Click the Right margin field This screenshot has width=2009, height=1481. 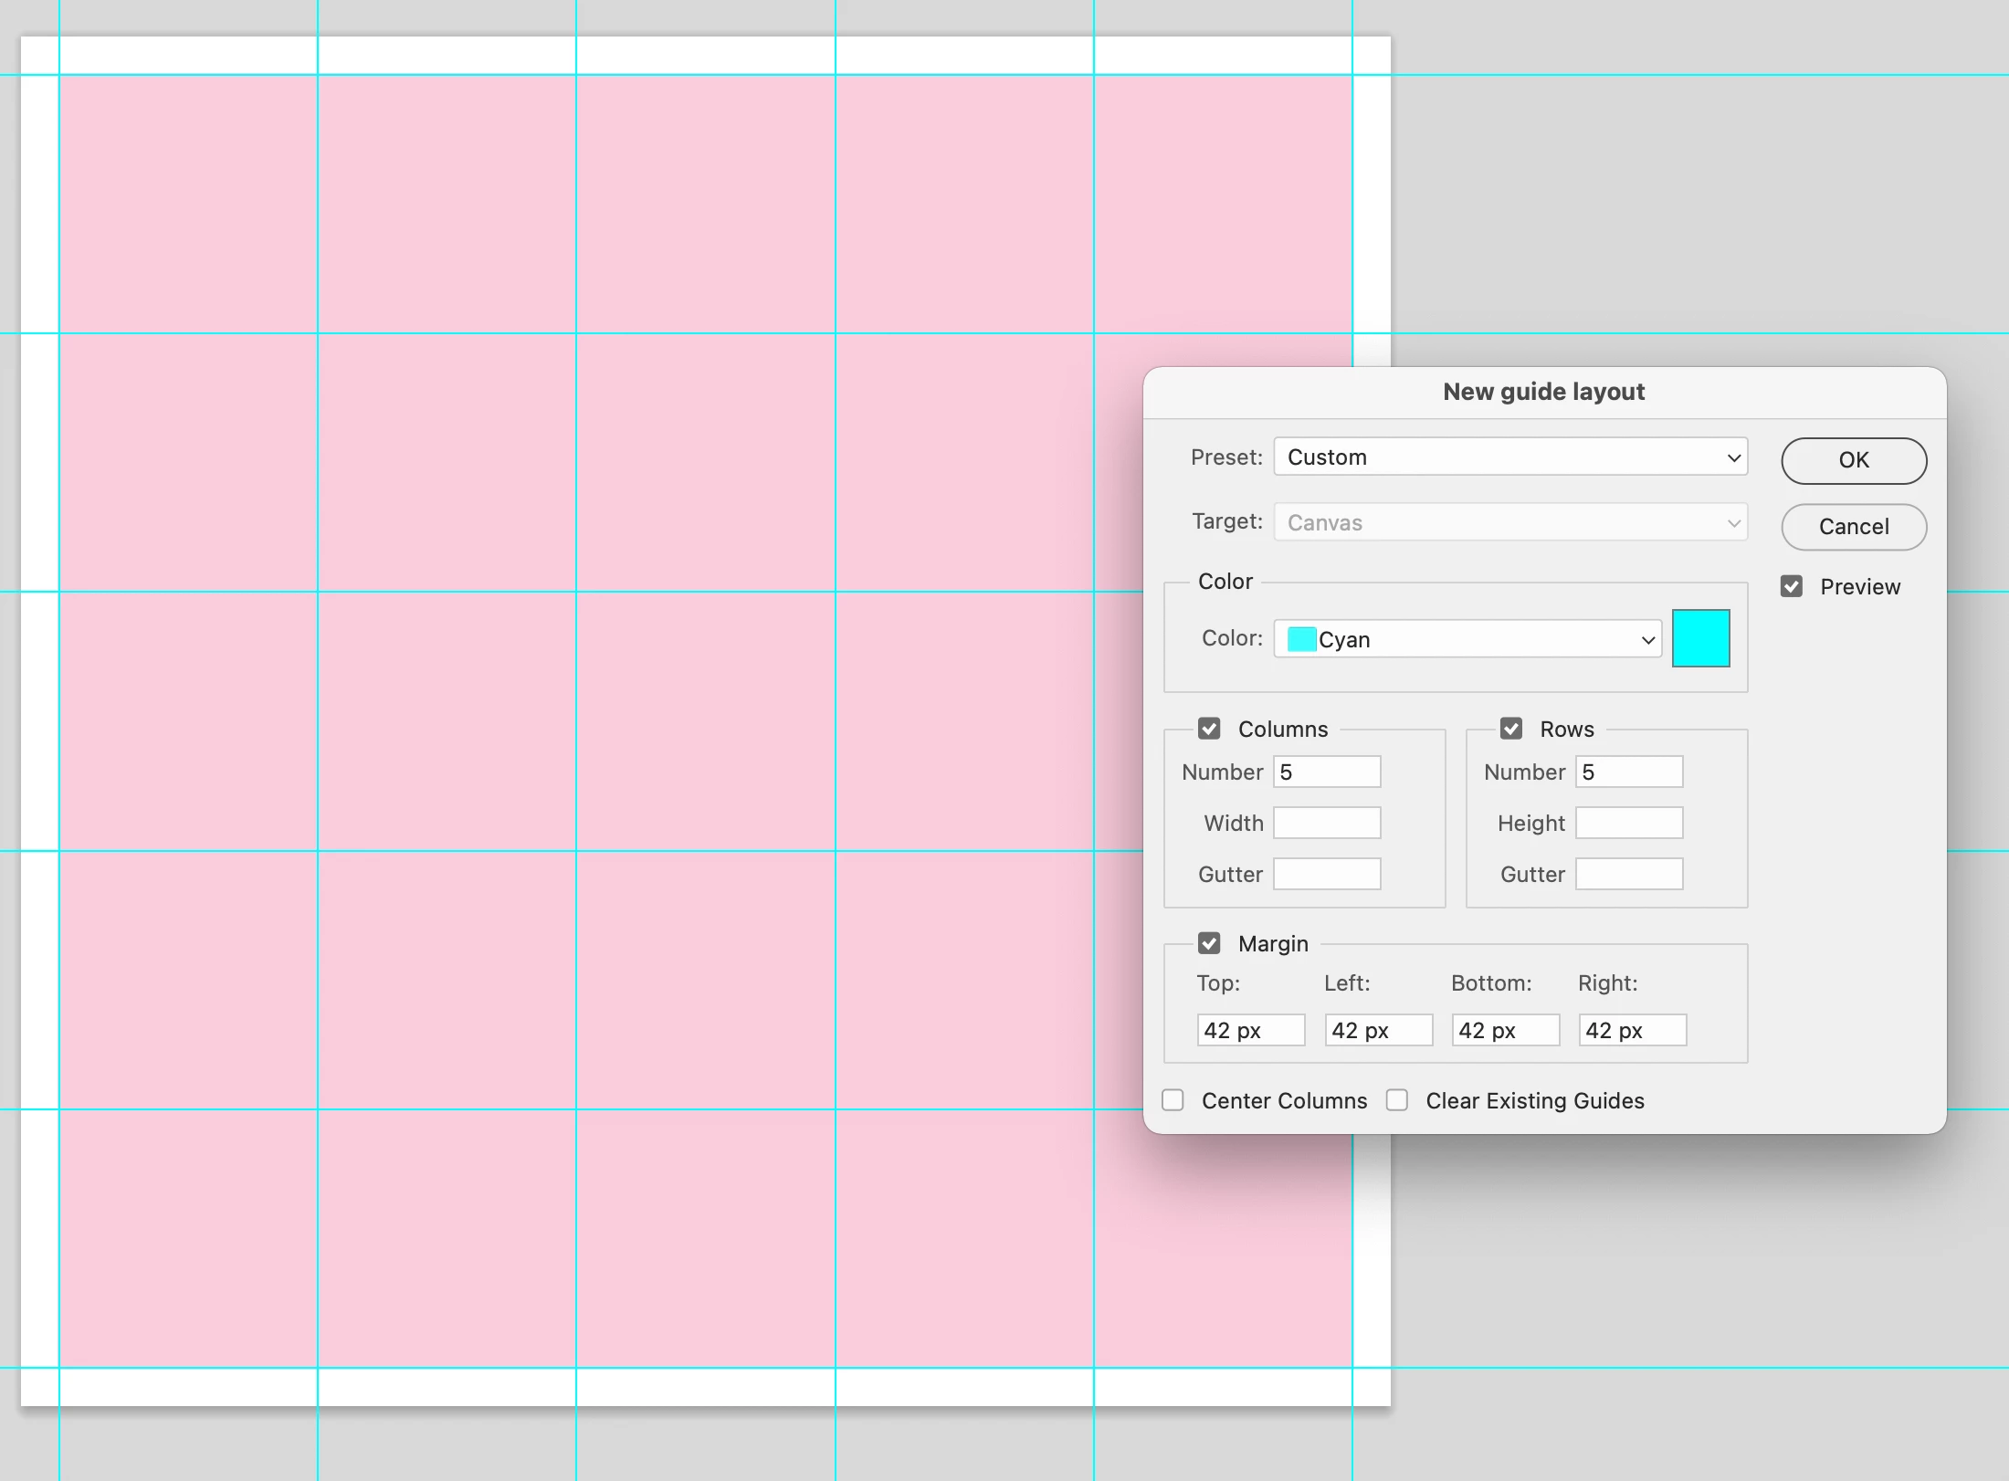click(x=1632, y=1031)
